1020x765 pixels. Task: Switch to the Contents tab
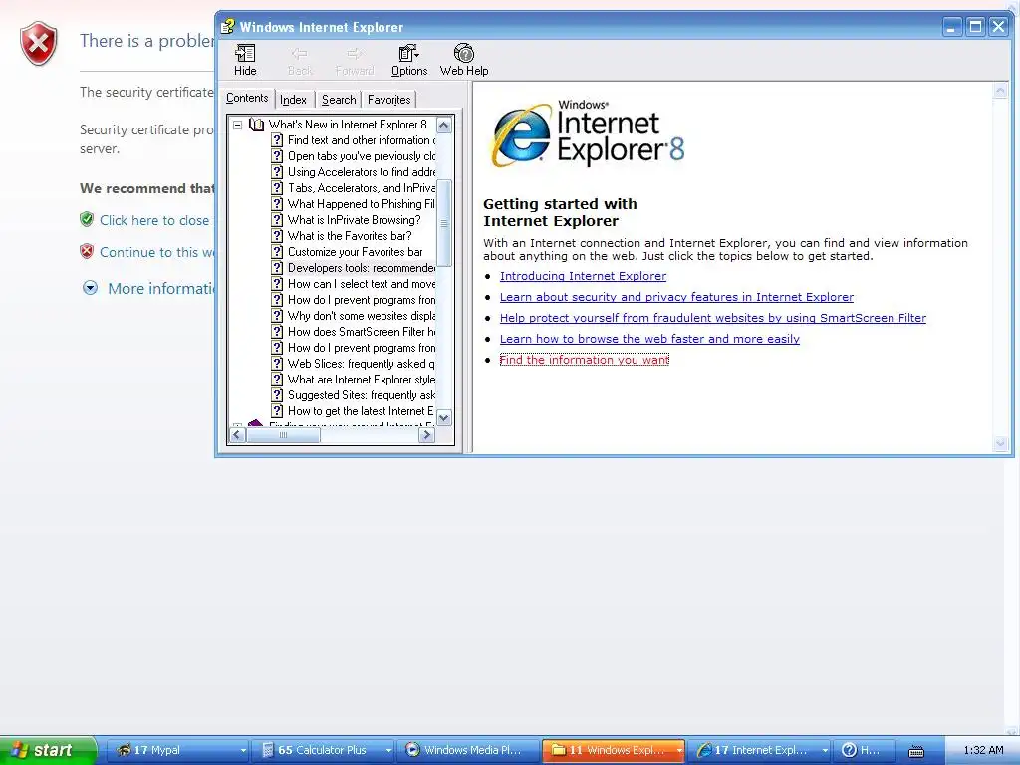(247, 98)
